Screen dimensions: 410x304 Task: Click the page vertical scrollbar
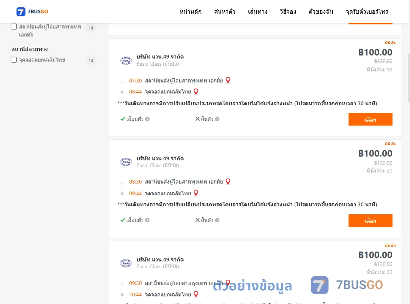[409, 78]
